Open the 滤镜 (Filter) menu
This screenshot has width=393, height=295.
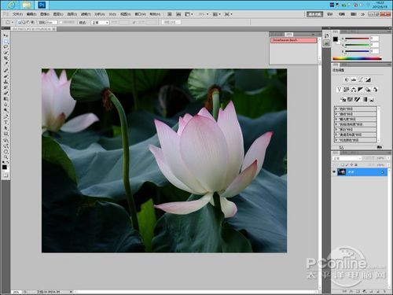tap(86, 14)
